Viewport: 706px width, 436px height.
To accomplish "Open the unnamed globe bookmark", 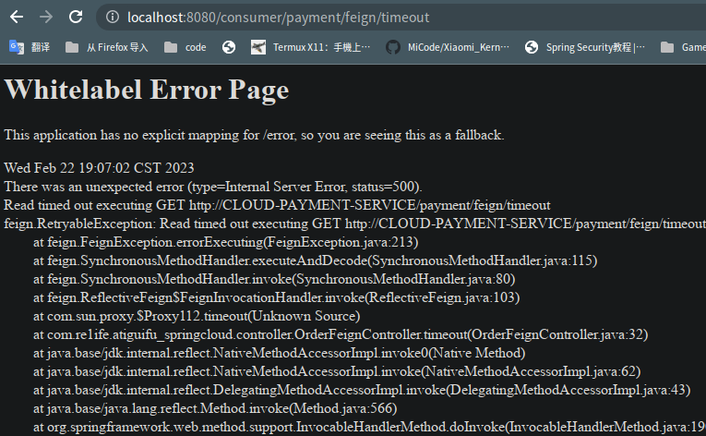I will [229, 47].
